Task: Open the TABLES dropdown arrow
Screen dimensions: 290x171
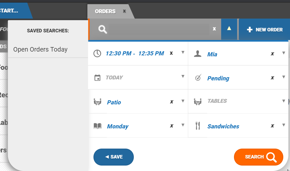Action: (284, 101)
